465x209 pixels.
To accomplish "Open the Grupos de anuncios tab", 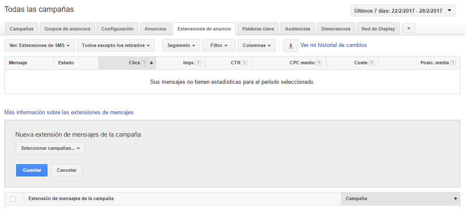I will click(67, 29).
